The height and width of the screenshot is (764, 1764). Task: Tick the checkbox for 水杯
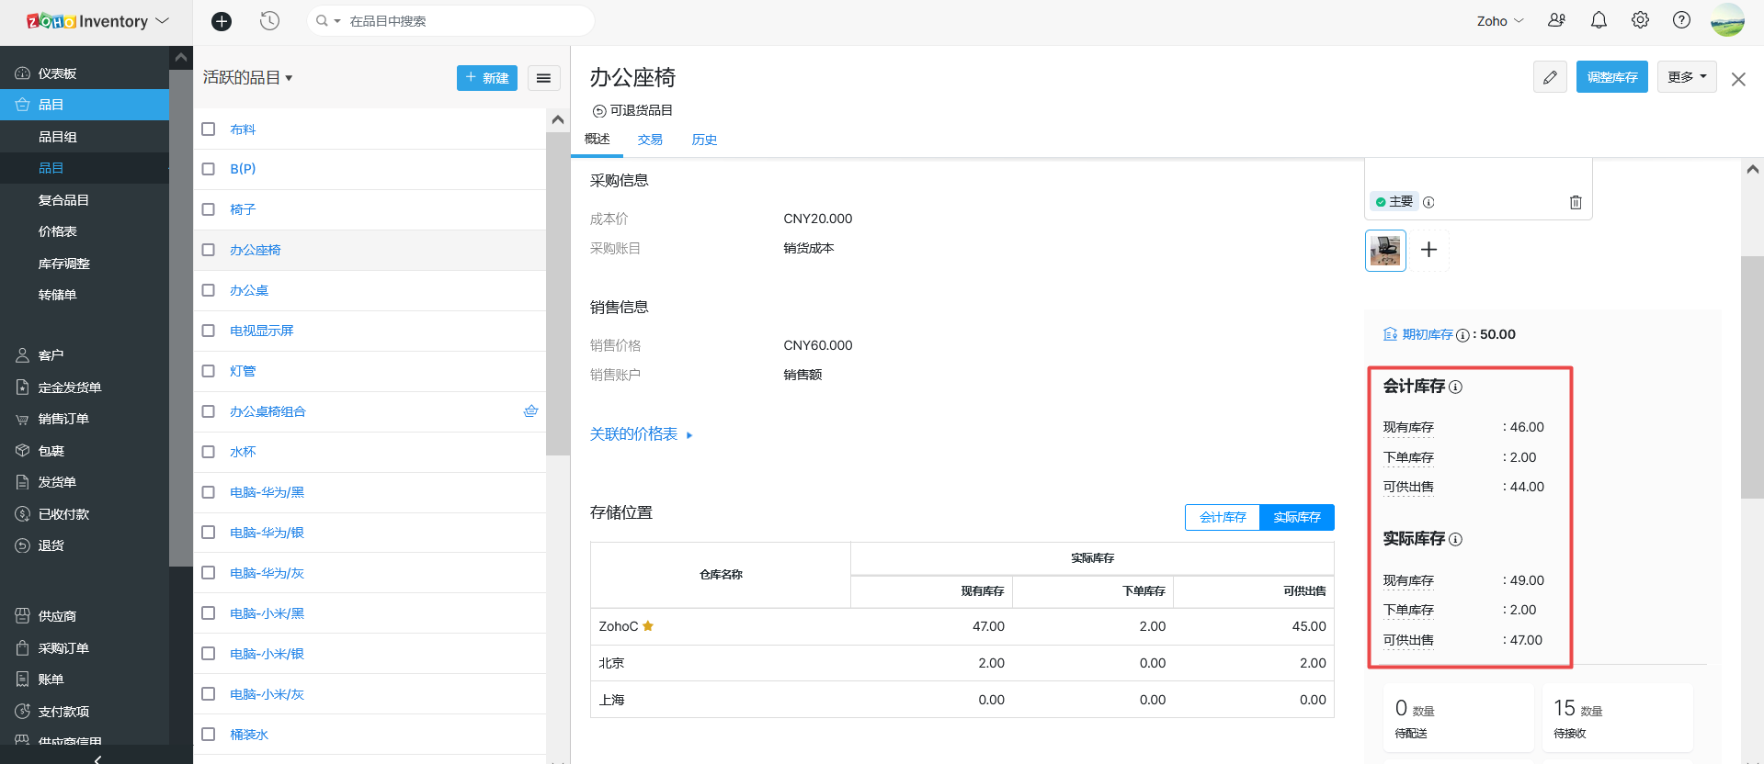click(x=209, y=452)
